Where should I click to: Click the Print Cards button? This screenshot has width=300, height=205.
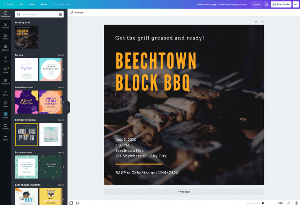[281, 4]
